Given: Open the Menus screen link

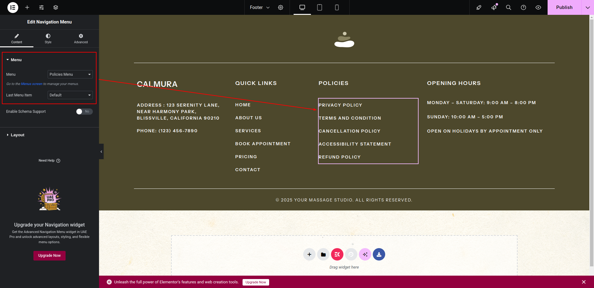Looking at the screenshot, I should [x=32, y=84].
